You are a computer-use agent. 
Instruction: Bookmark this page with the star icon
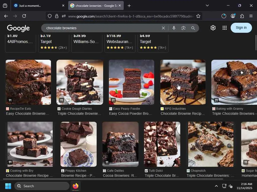tap(198, 16)
